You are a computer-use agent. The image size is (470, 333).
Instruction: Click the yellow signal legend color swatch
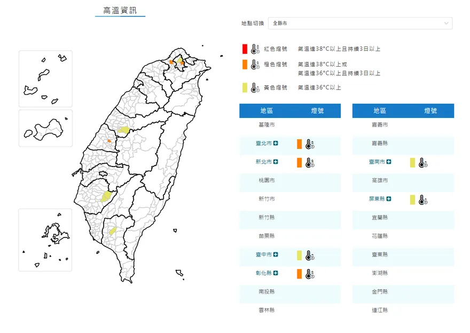coord(245,88)
